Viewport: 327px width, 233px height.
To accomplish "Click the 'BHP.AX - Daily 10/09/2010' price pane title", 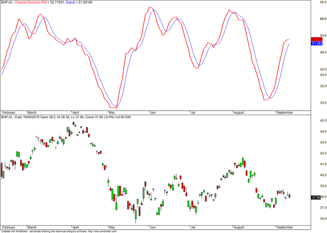I will 20,117.
